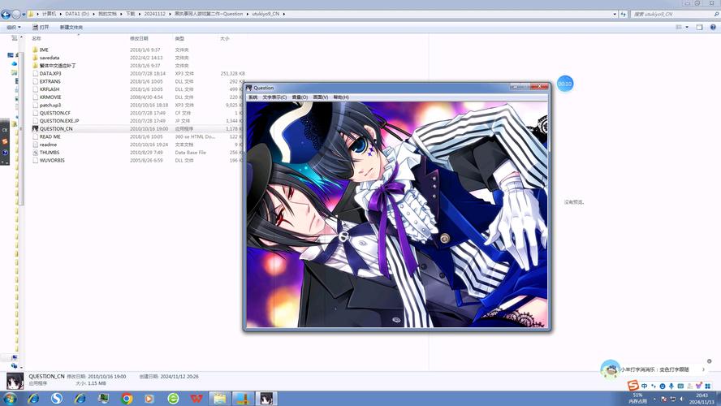
Task: Select the readme text document
Action: pos(48,145)
